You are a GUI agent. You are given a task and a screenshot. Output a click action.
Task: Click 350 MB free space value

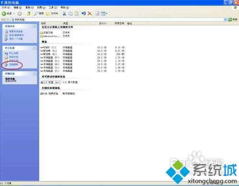[x=120, y=54]
